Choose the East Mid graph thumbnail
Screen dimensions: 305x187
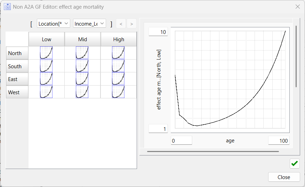click(x=82, y=79)
